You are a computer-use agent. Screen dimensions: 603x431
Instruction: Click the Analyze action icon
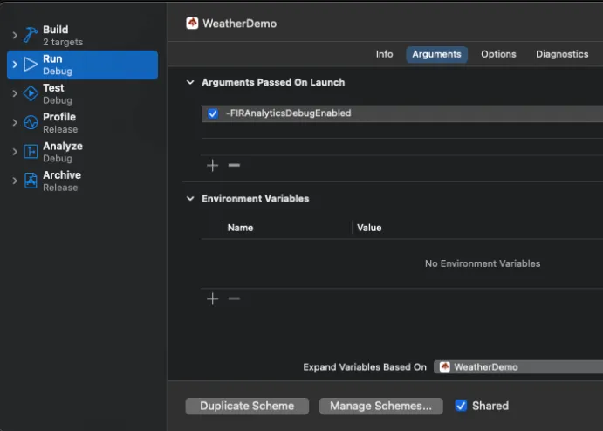[x=31, y=152]
